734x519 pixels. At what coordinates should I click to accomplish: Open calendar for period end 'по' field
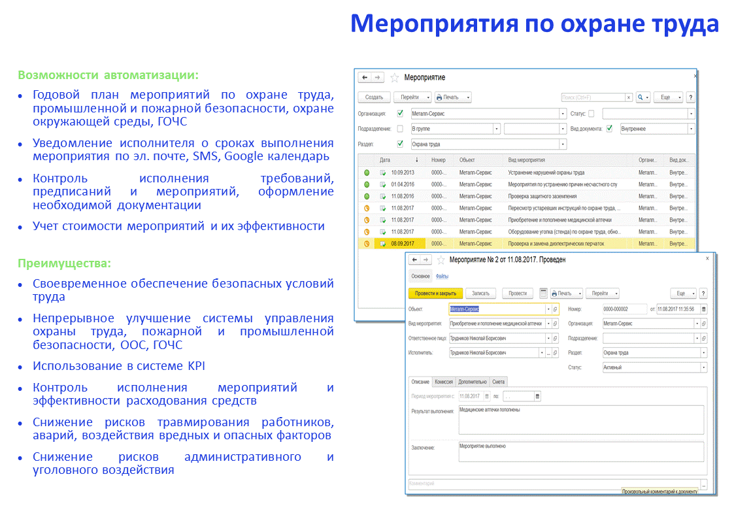(x=537, y=397)
